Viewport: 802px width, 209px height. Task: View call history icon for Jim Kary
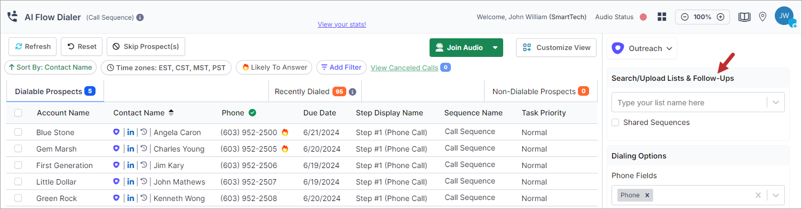(x=144, y=165)
